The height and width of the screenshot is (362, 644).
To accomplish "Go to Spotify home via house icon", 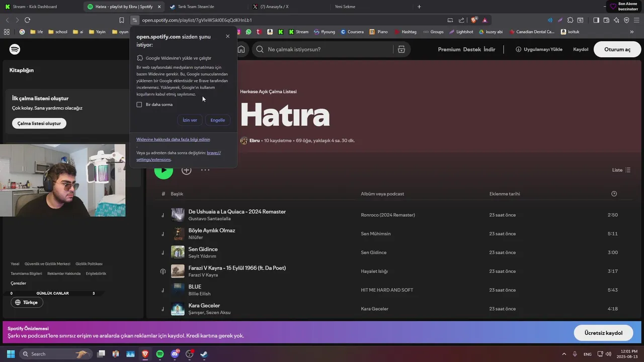I will point(242,49).
